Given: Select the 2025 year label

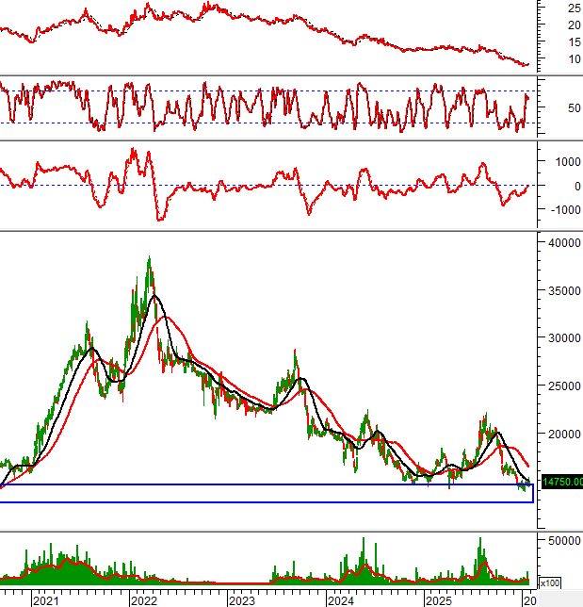Looking at the screenshot, I should click(438, 599).
